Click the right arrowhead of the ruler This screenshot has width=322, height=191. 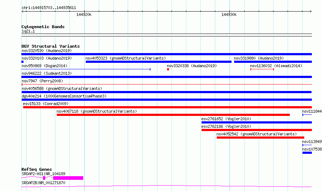pyautogui.click(x=311, y=11)
